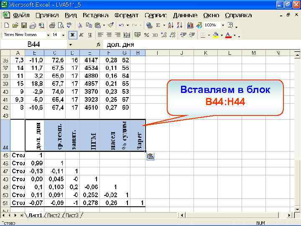The height and width of the screenshot is (226, 301).
Task: Apply comma style with the 000 icon
Action: point(155,35)
